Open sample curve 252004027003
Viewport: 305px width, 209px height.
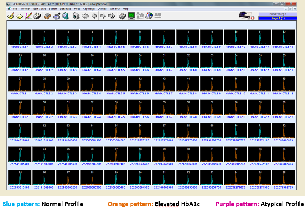(x=20, y=130)
